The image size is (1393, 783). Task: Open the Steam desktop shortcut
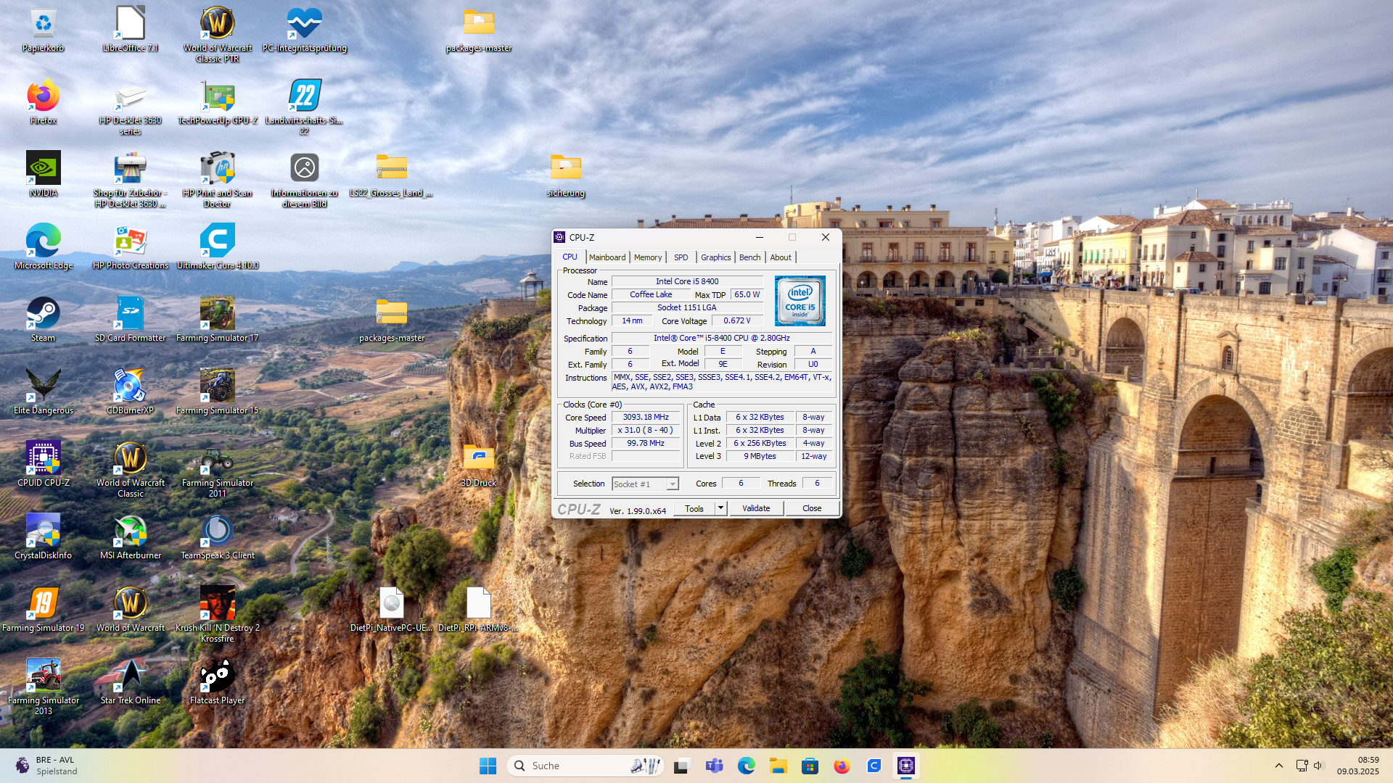[x=43, y=315]
